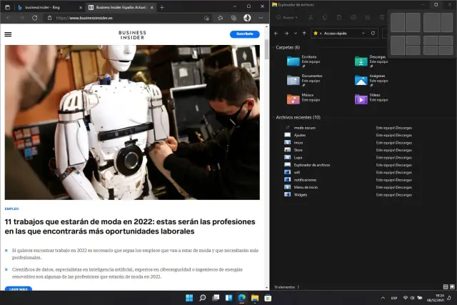
Task: Open a new Edge tab
Action: click(x=162, y=7)
